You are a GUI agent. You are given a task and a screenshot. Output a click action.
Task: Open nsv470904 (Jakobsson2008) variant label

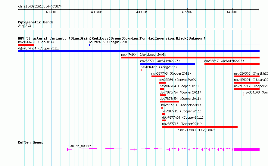[144, 55]
